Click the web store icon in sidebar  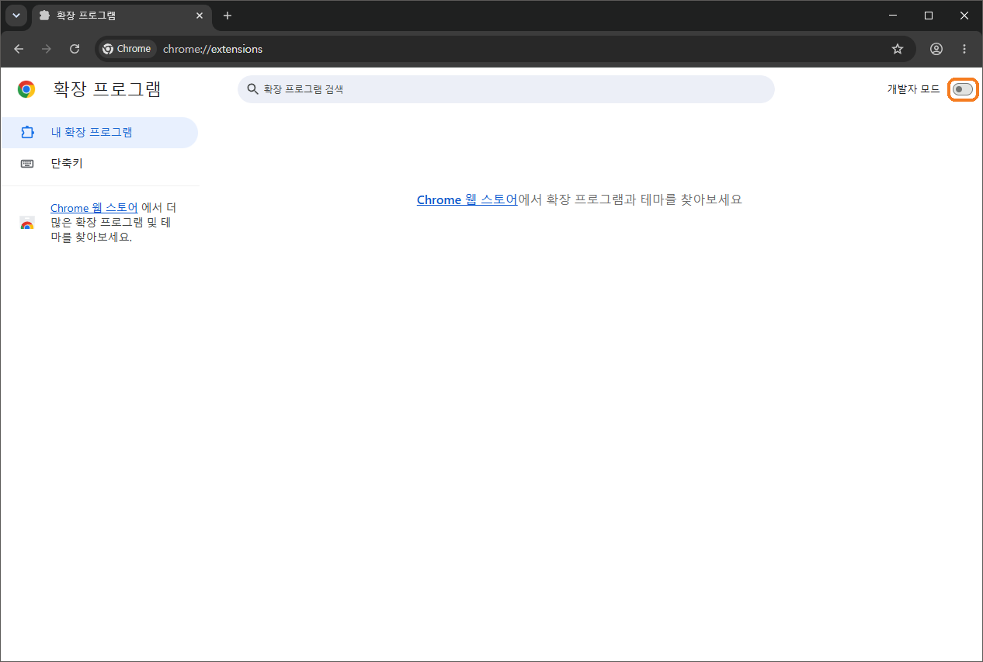[27, 224]
